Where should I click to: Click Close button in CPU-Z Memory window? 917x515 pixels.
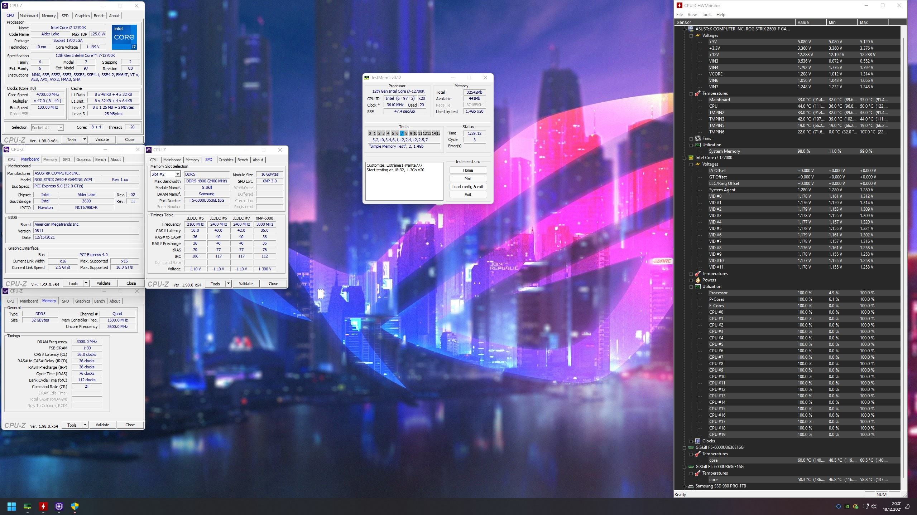[130, 425]
